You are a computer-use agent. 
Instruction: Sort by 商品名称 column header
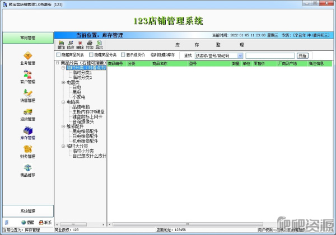(x=170, y=64)
